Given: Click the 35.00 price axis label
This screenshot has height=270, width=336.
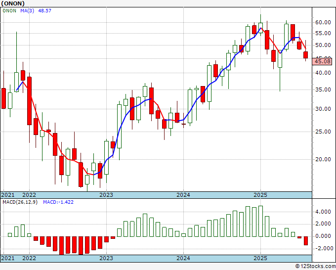Looking at the screenshot, I should pyautogui.click(x=323, y=90).
